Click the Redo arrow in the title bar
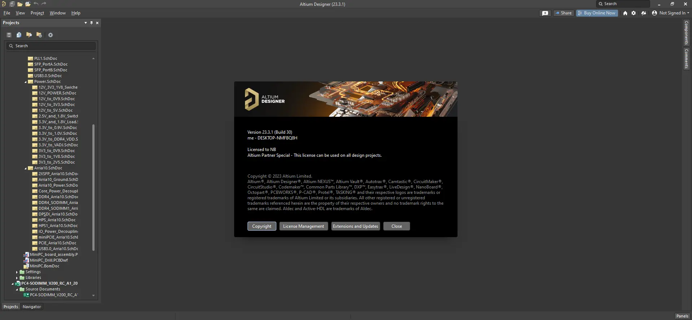 pos(44,4)
